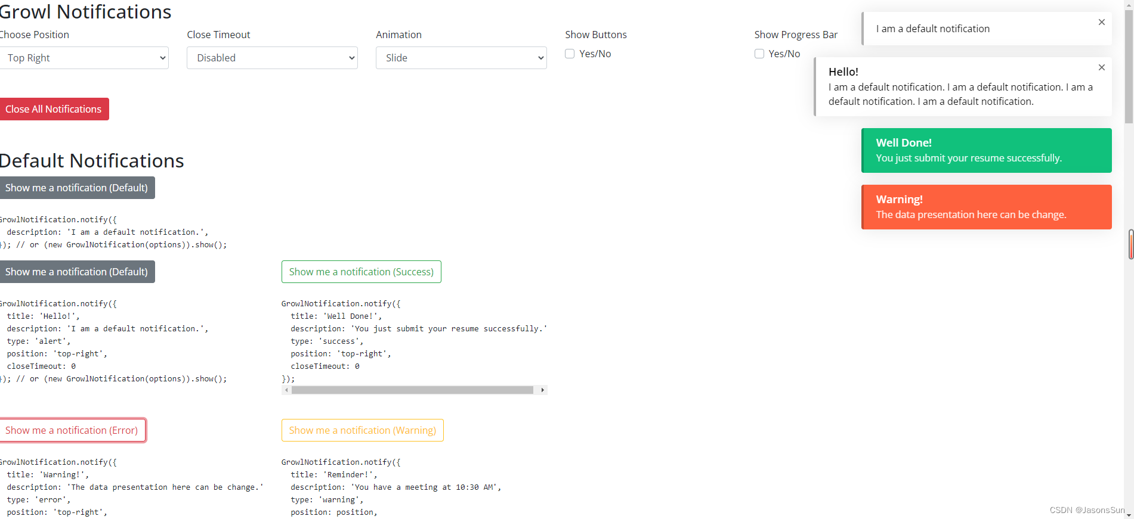This screenshot has height=519, width=1134.
Task: Click the left arrow of code block scrollbar
Action: click(x=286, y=390)
